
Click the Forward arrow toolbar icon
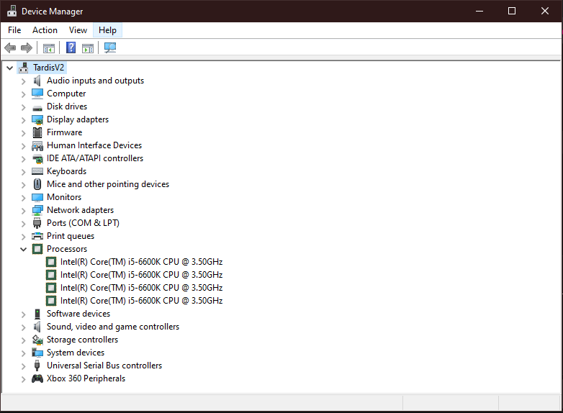27,47
